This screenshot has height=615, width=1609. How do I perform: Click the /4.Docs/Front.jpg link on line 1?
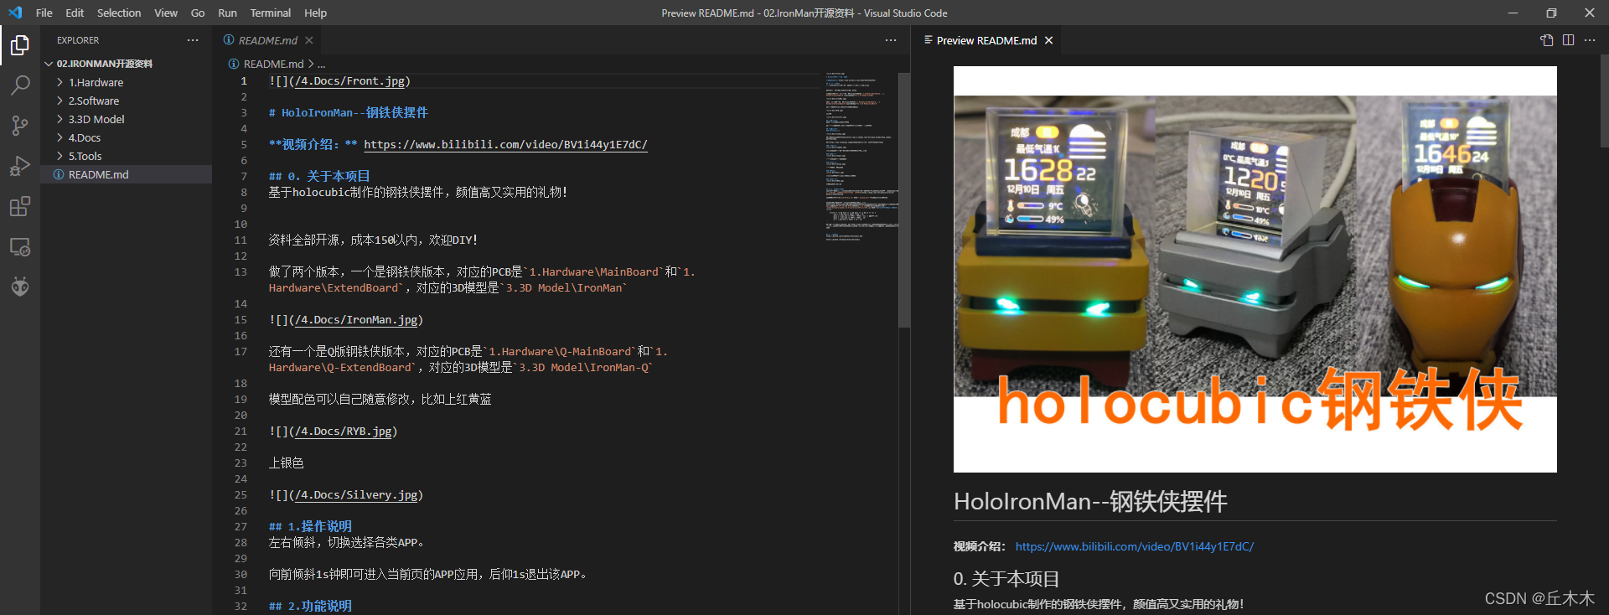click(351, 80)
